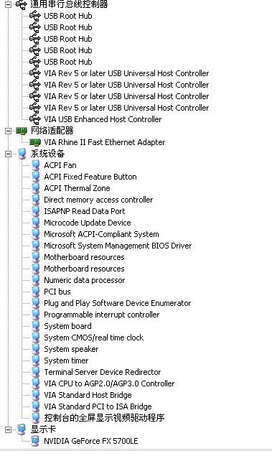Click the System speaker device icon
The width and height of the screenshot is (272, 451).
coord(35,349)
